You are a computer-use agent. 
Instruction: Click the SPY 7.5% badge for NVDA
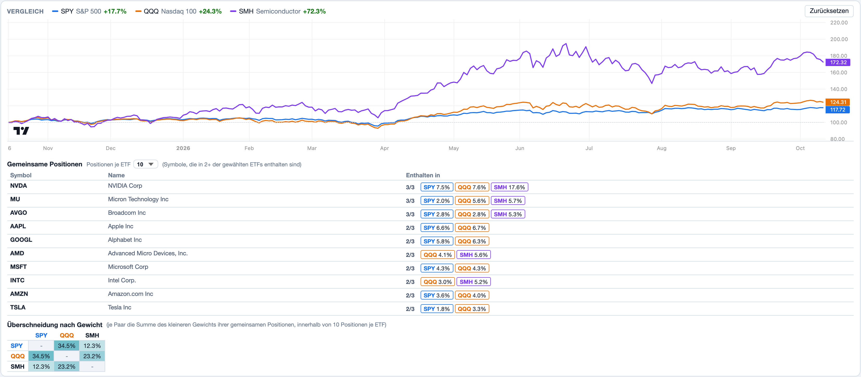(436, 187)
